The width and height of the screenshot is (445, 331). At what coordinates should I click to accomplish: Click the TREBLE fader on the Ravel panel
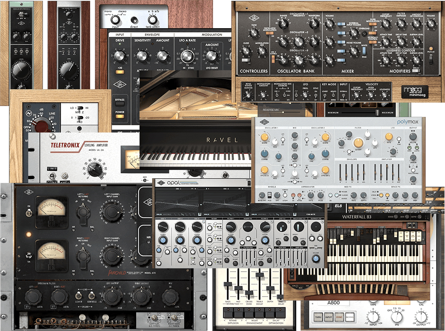coord(260,275)
